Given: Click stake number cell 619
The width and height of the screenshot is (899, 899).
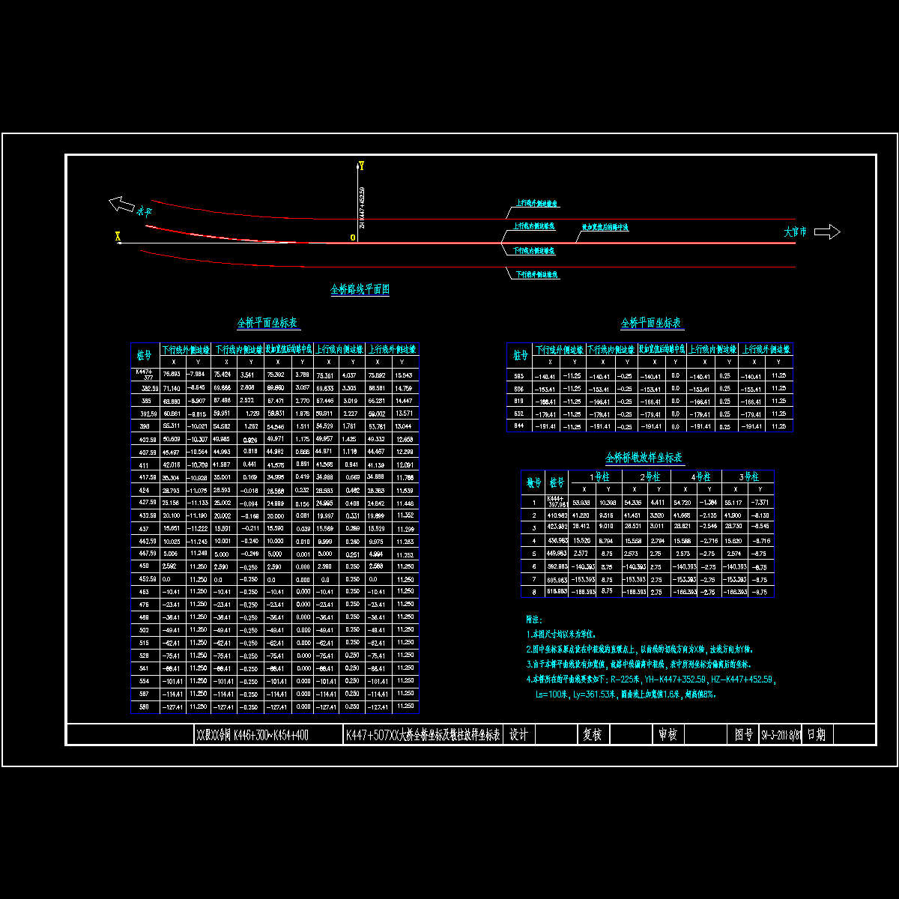Looking at the screenshot, I should click(x=519, y=401).
